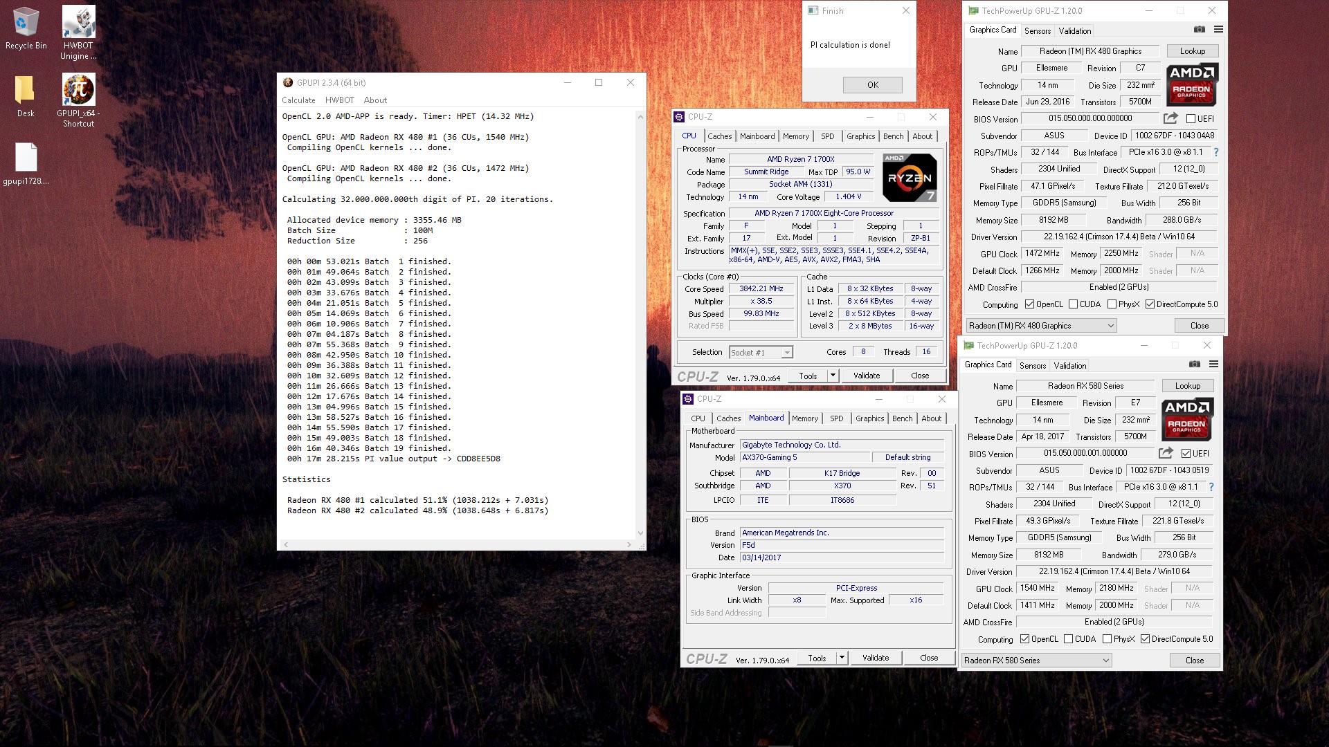Viewport: 1329px width, 747px height.
Task: Toggle UEFI checkbox in RX 480 GPU-Z
Action: [x=1191, y=119]
